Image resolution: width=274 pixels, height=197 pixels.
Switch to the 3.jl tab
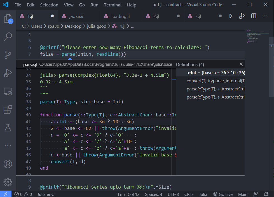[x=205, y=16]
